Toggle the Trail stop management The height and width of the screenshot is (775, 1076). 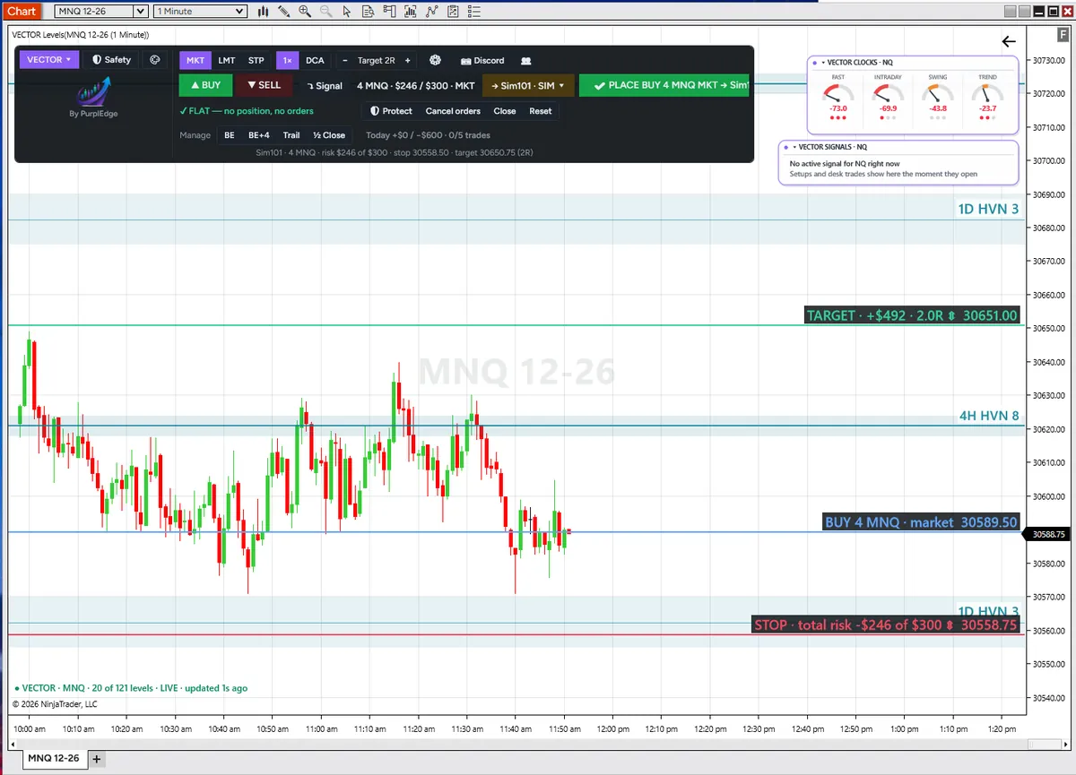pyautogui.click(x=291, y=135)
